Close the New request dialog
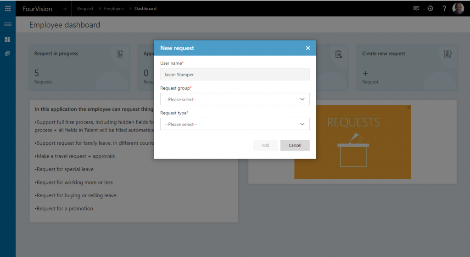Screen dimensions: 470x257 click(x=308, y=48)
